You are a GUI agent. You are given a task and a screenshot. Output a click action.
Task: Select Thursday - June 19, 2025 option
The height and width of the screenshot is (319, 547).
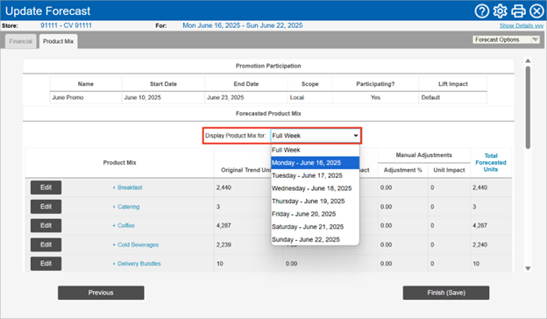[315, 202]
